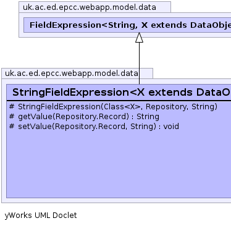Click the upper uk.ac.ed.epcc.webapp.model.data package tab
This screenshot has width=231, height=226.
(x=94, y=7)
